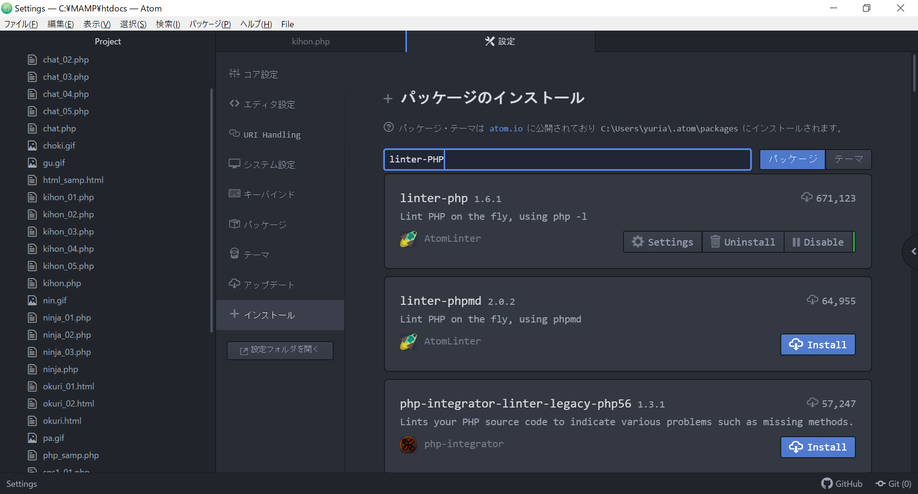Open the 編集(E) menu
The image size is (918, 494).
pyautogui.click(x=61, y=24)
